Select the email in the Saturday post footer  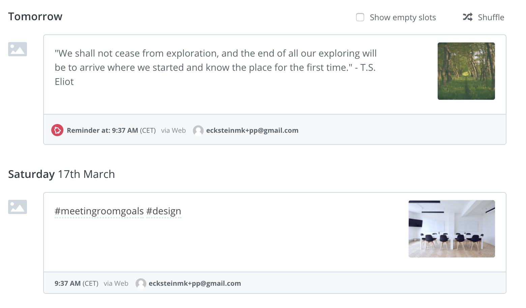coord(195,283)
